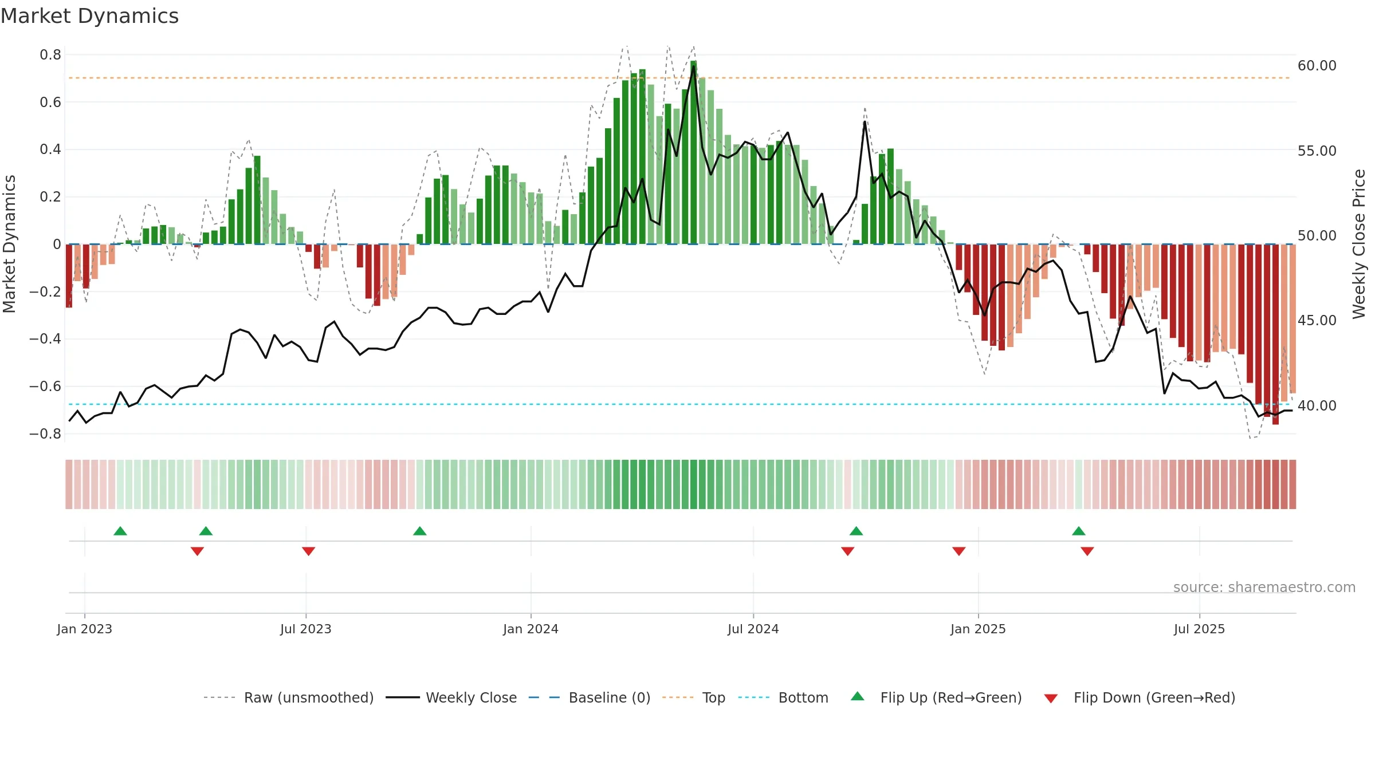Toggle the Weekly Close legend entry
Viewport: 1375px width, 773px height.
pos(451,697)
